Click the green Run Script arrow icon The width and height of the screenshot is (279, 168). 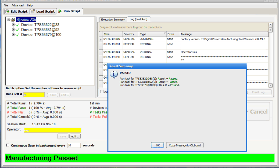pyautogui.click(x=60, y=11)
